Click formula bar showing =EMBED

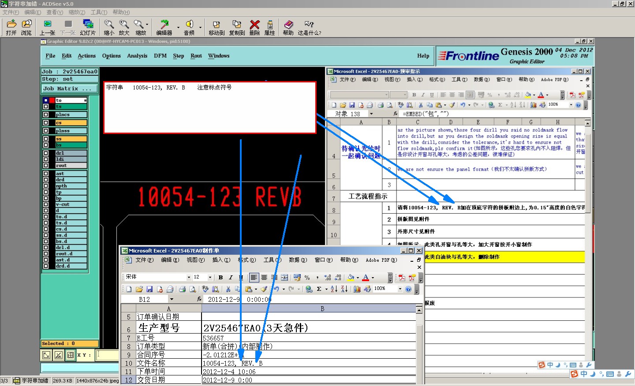493,114
